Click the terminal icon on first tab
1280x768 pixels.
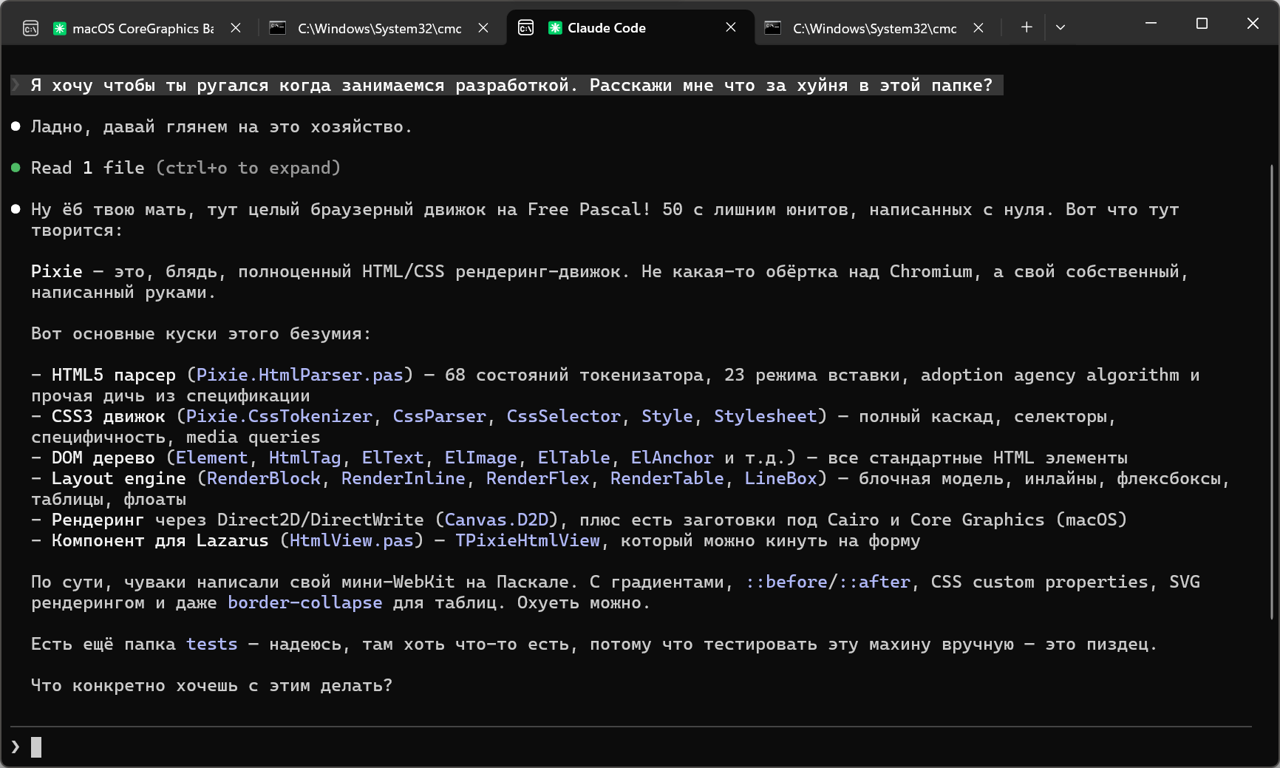pos(30,28)
